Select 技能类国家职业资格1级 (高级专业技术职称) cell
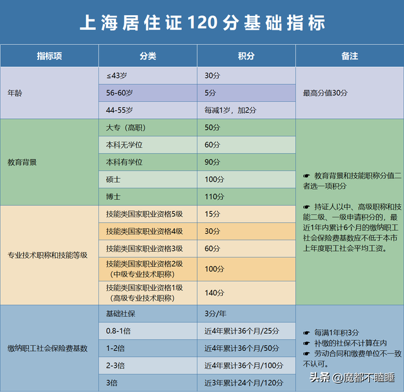This screenshot has width=404, height=392. point(148,293)
